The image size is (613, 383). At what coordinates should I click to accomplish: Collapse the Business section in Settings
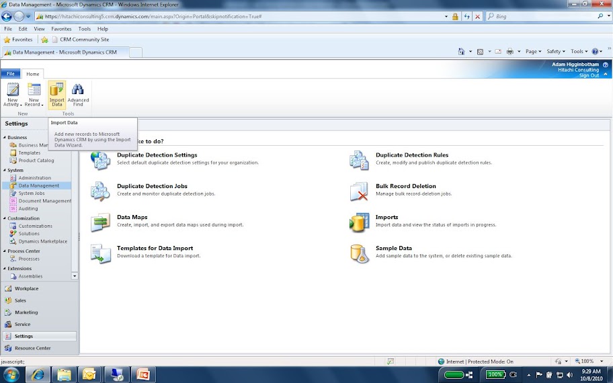tap(4, 137)
